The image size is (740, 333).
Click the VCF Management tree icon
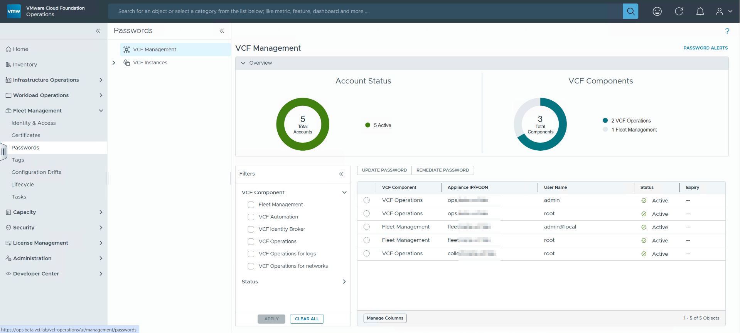pos(126,50)
